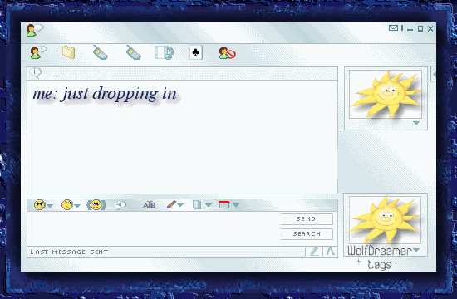Viewport: 457px width, 299px height.
Task: Click the backgrounds page icon
Action: [x=197, y=205]
